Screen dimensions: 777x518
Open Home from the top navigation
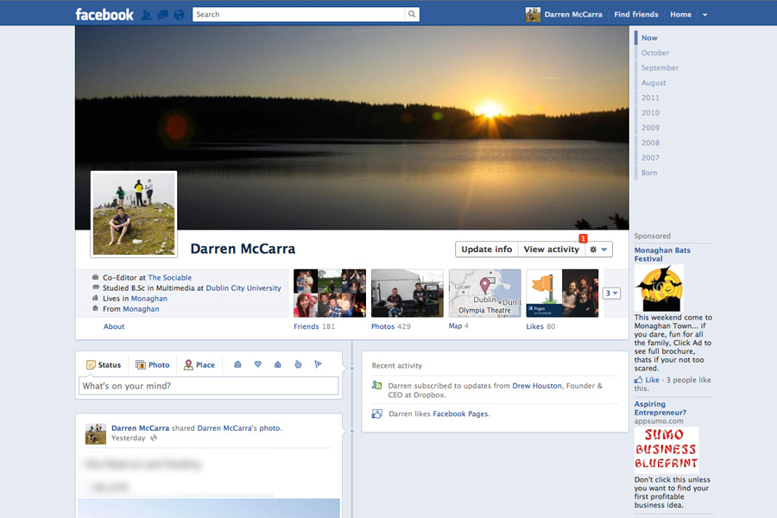tap(680, 14)
